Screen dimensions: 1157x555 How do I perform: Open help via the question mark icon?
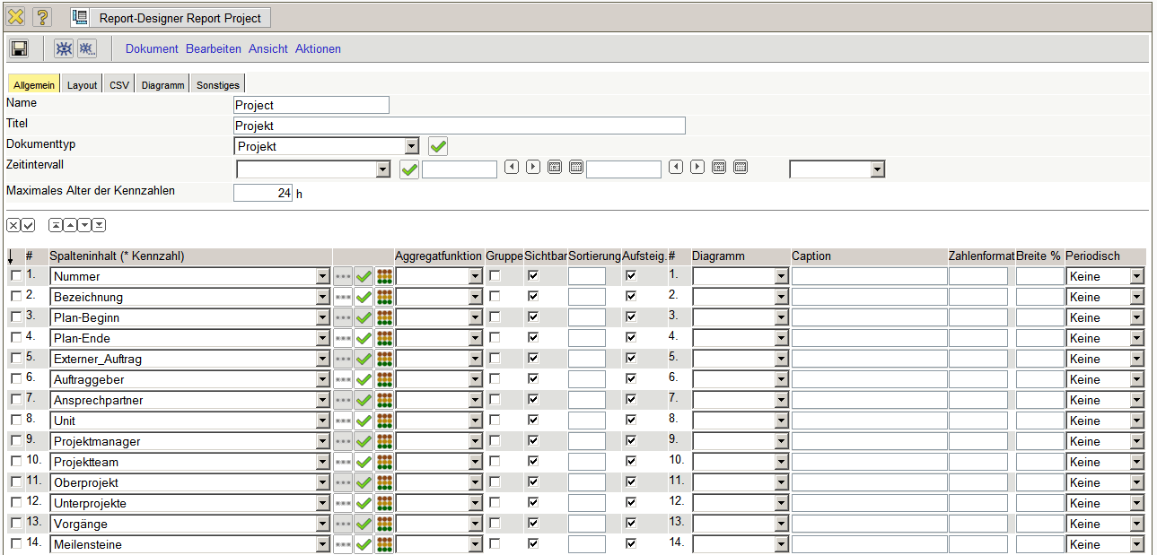pos(41,17)
